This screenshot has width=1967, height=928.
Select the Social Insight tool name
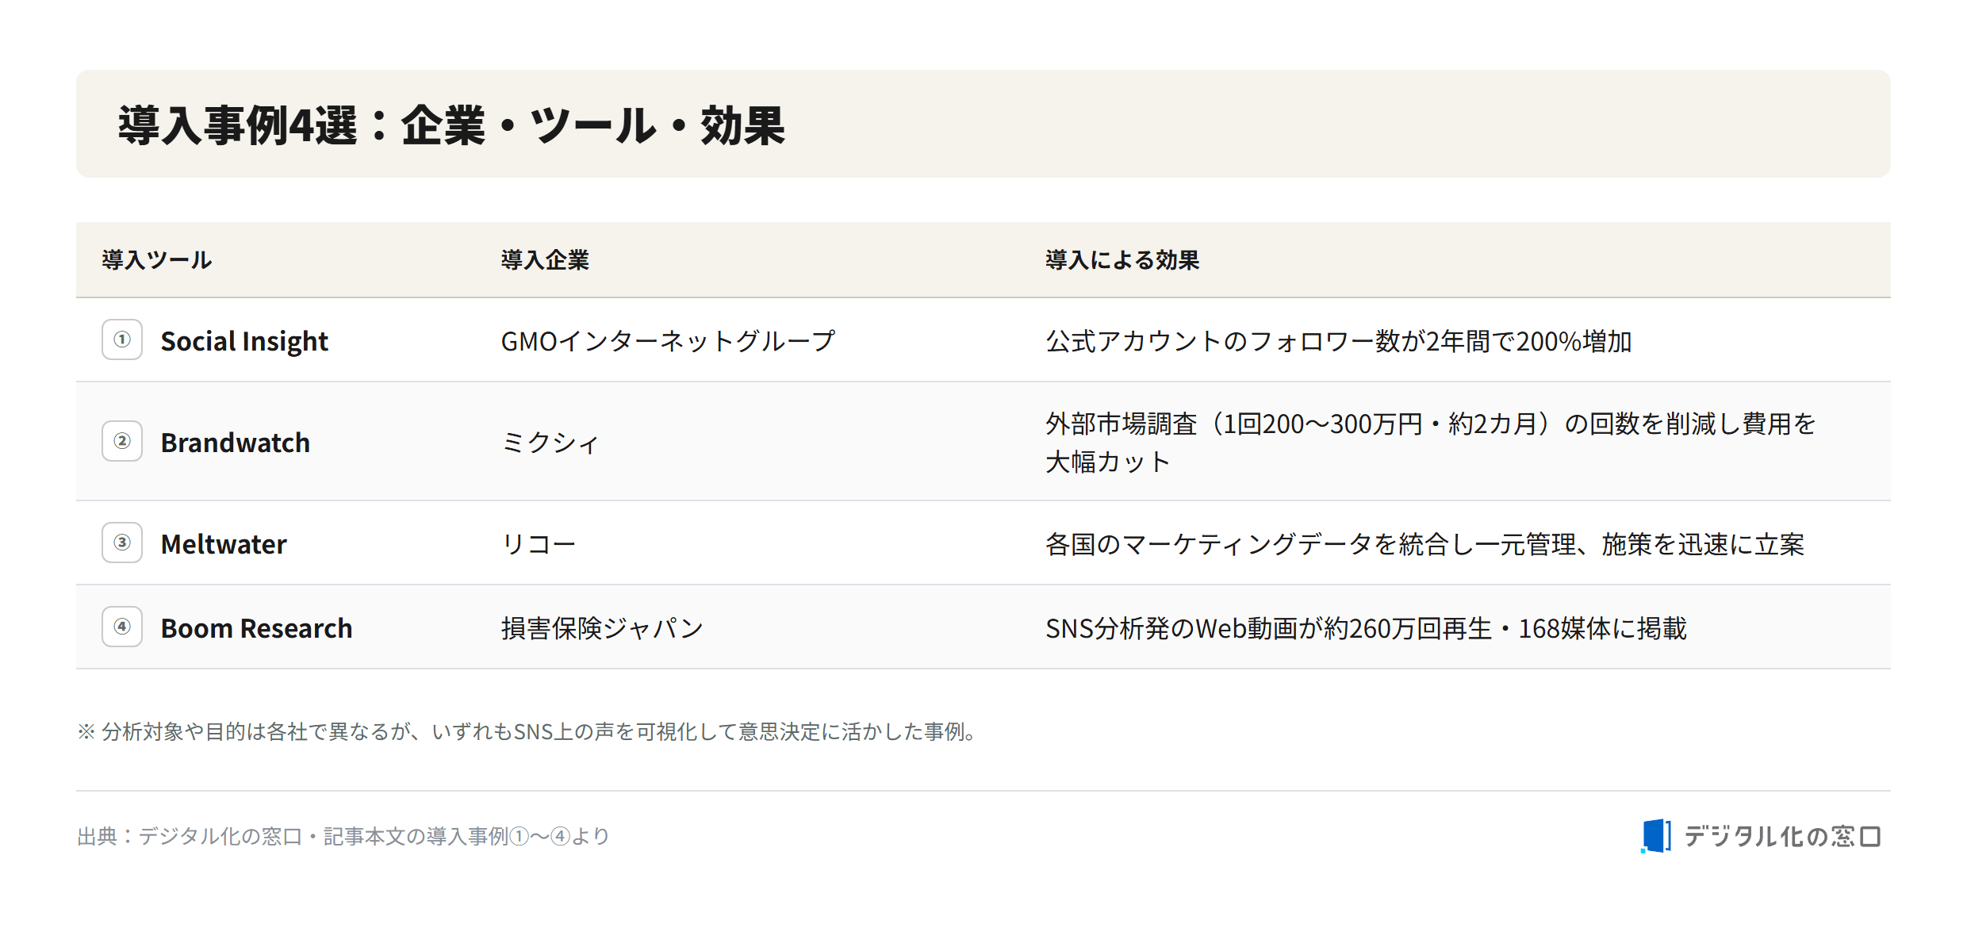pyautogui.click(x=244, y=341)
